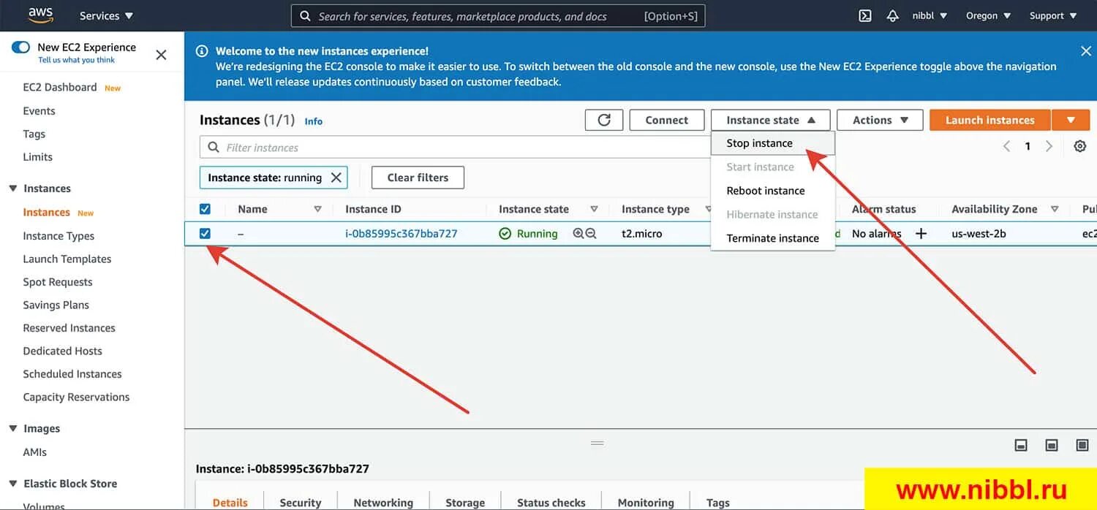The width and height of the screenshot is (1097, 510).
Task: Switch to the Details tab
Action: pos(230,502)
